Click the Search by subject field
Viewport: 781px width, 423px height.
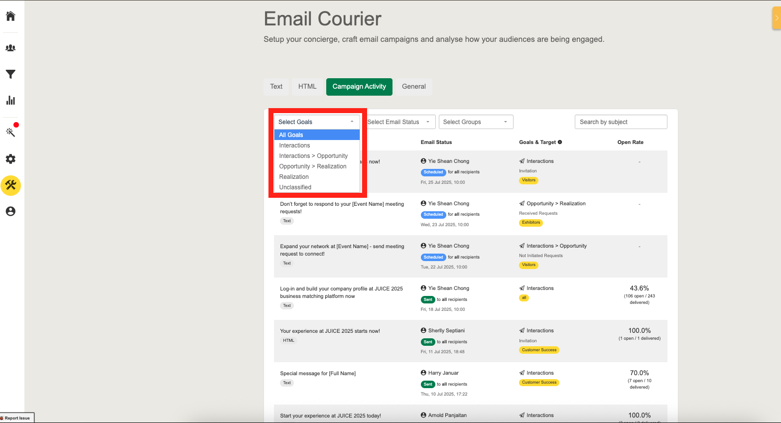pyautogui.click(x=621, y=122)
